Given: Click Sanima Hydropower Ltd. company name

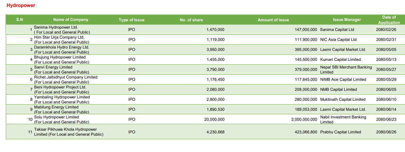Looking at the screenshot, I should pyautogui.click(x=56, y=27).
